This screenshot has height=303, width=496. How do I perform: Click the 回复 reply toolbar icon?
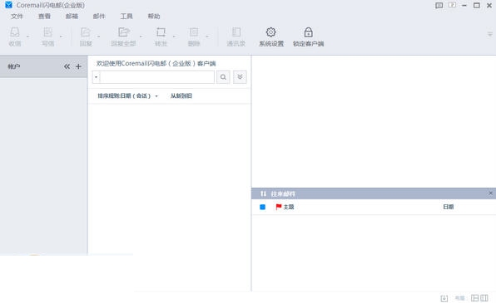(x=86, y=32)
